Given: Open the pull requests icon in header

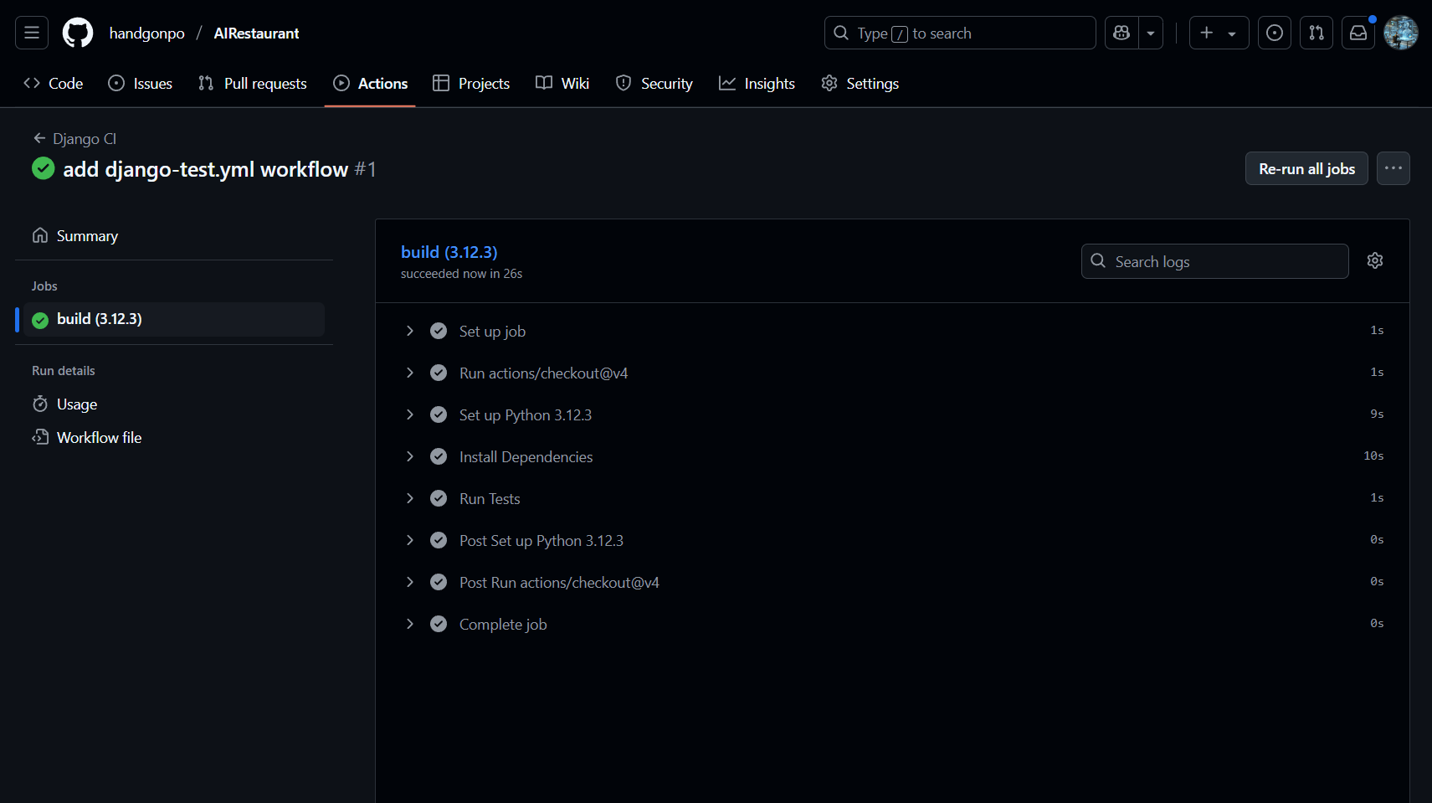Looking at the screenshot, I should [x=1317, y=33].
